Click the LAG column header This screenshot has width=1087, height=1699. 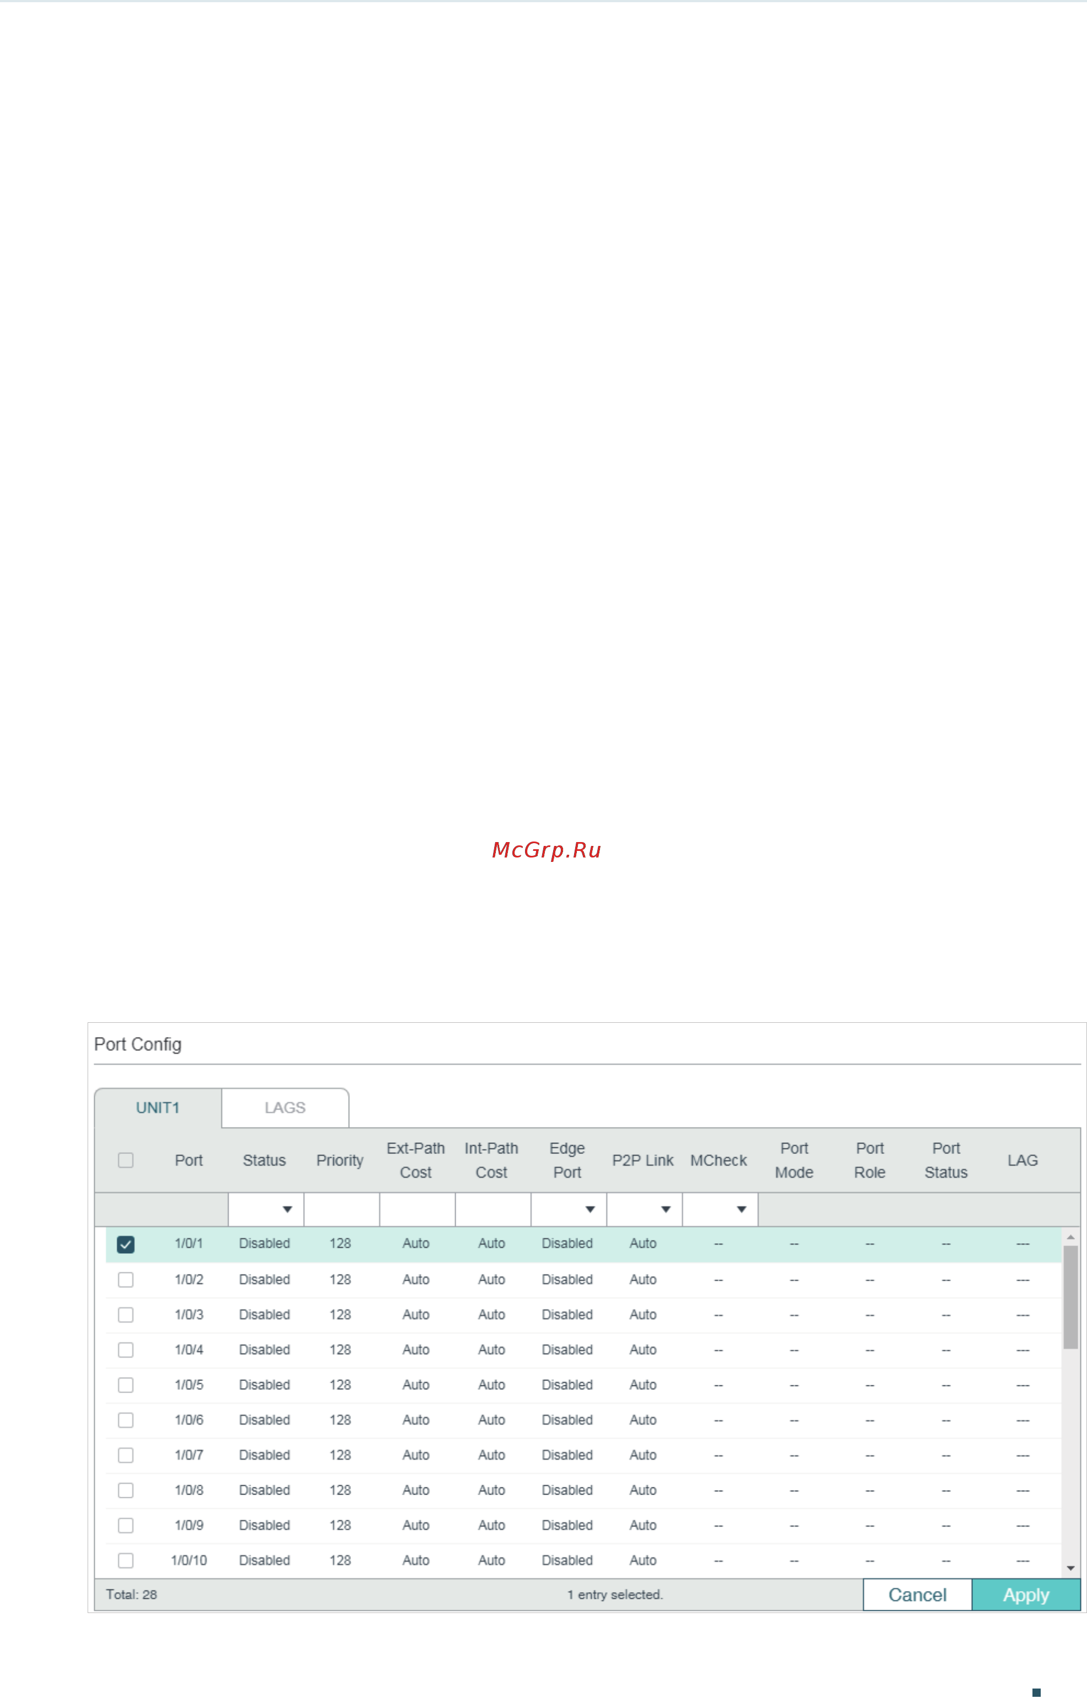pyautogui.click(x=1023, y=1161)
